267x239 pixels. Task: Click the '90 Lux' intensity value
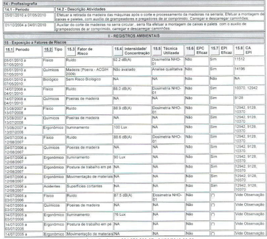tap(120, 157)
